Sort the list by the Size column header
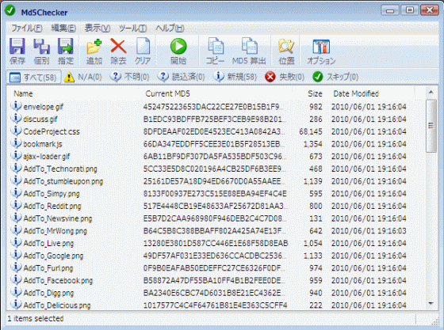This screenshot has width=444, height=330. pos(315,93)
